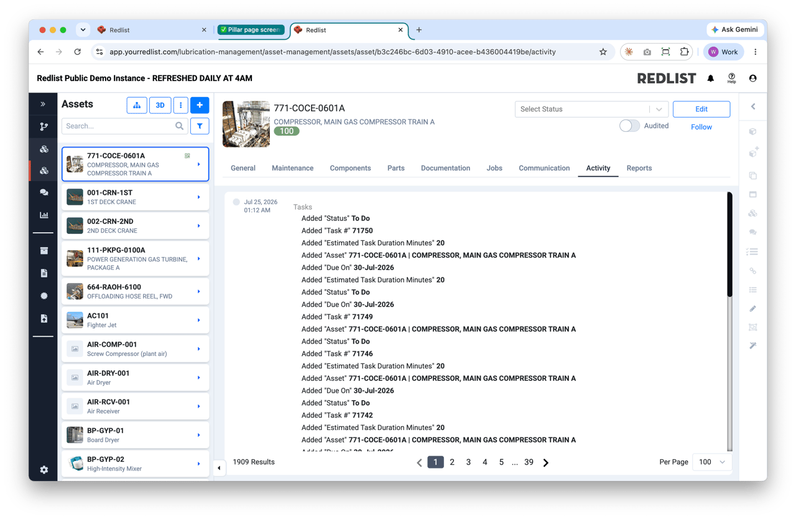Switch to the Jobs tab
Screen dimensions: 796x519
[494, 168]
